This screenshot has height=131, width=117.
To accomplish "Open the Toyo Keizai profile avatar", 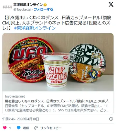I will [x=7, y=7].
